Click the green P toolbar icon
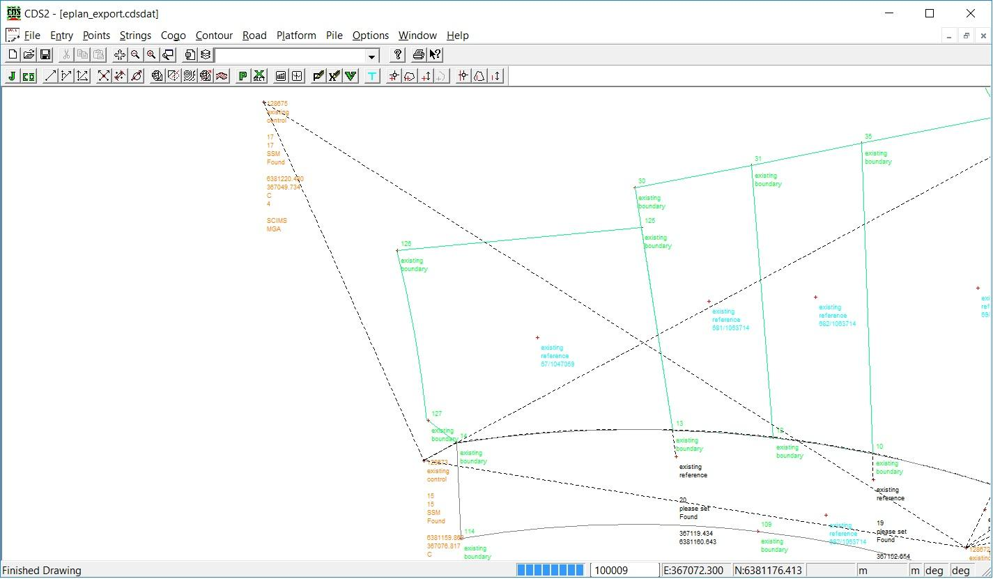 click(x=243, y=76)
